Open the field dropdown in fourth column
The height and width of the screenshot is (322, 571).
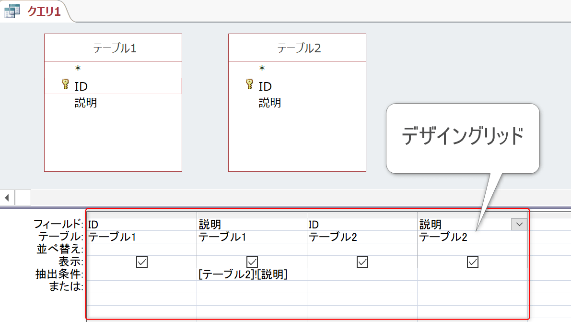coord(519,224)
